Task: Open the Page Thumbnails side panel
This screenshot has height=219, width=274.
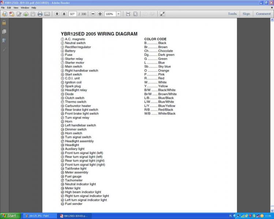Action: (x=4, y=31)
